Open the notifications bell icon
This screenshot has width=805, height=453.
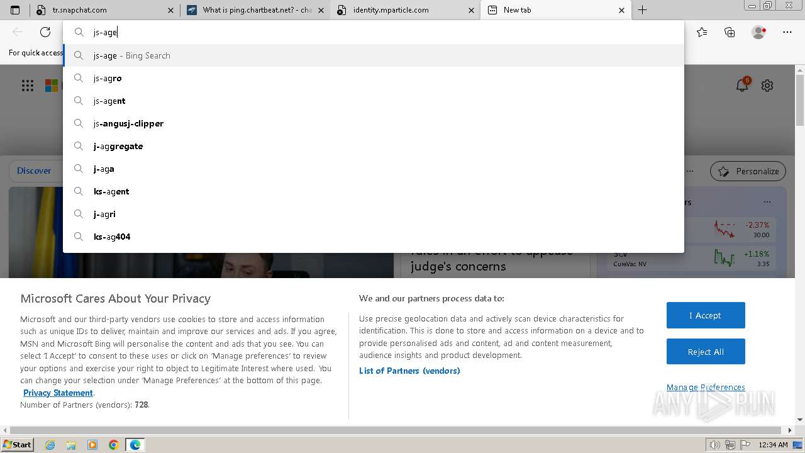tap(742, 85)
